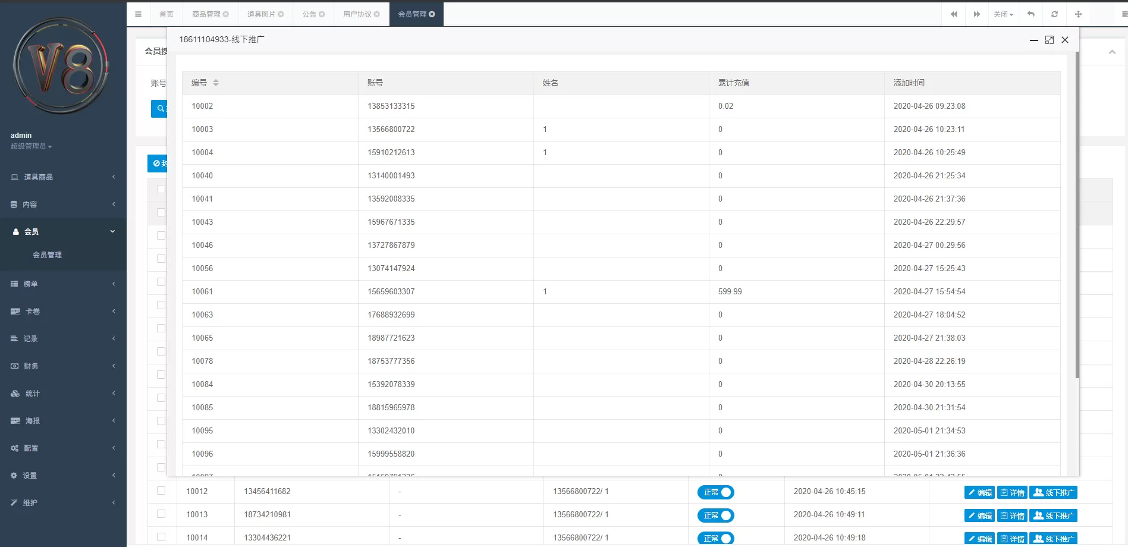Click the 编号 column sort arrows

[216, 83]
